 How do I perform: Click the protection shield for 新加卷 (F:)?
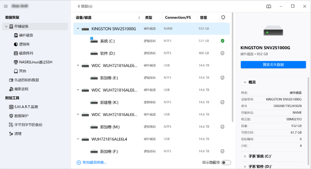[x=223, y=151]
